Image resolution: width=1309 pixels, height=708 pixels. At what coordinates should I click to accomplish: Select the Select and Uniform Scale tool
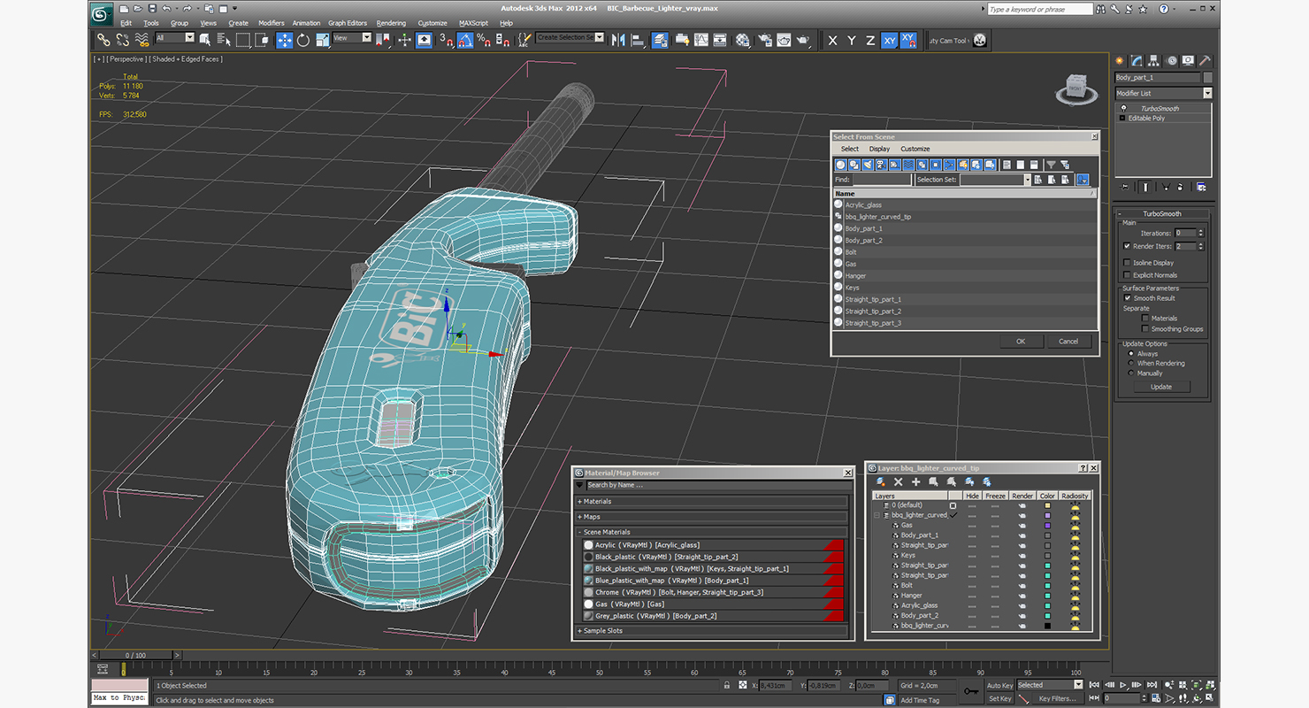[x=322, y=40]
